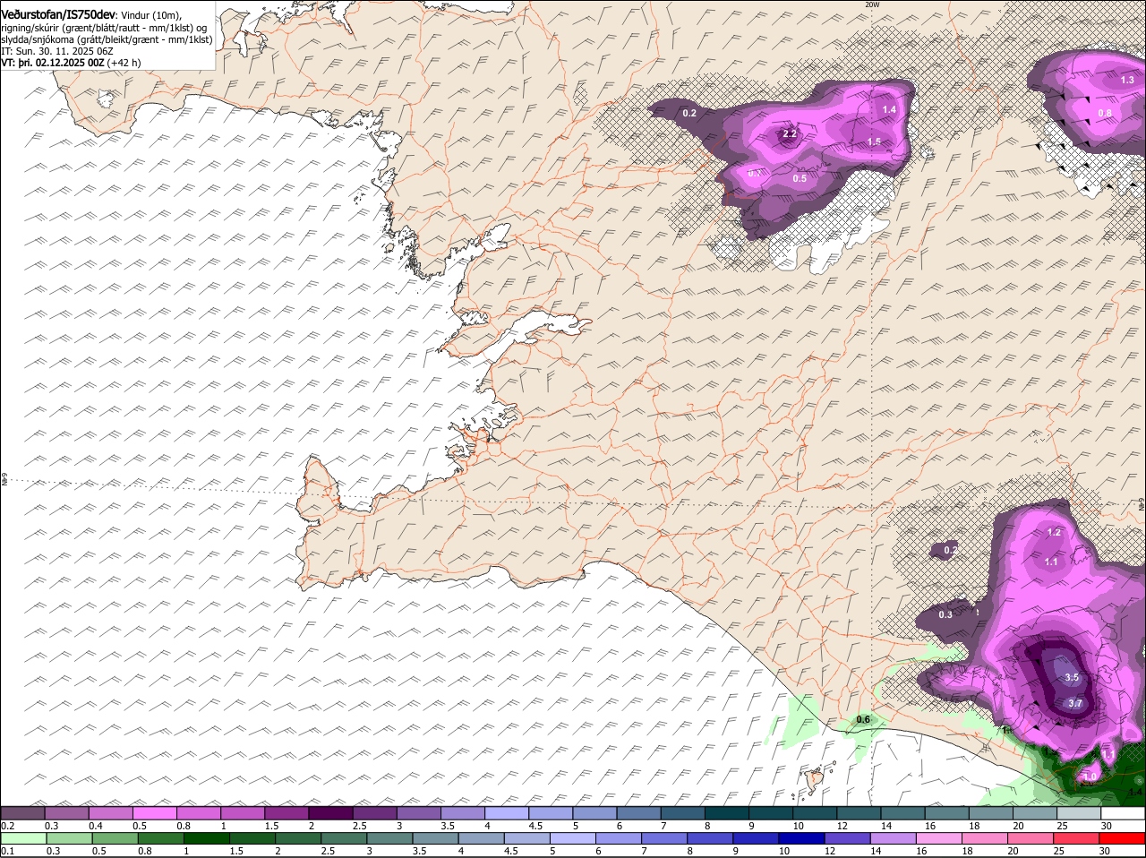Screen dimensions: 1146x858
Task: Pick the lower legend swatch between 0.1 and 0.3
Action: (x=22, y=838)
